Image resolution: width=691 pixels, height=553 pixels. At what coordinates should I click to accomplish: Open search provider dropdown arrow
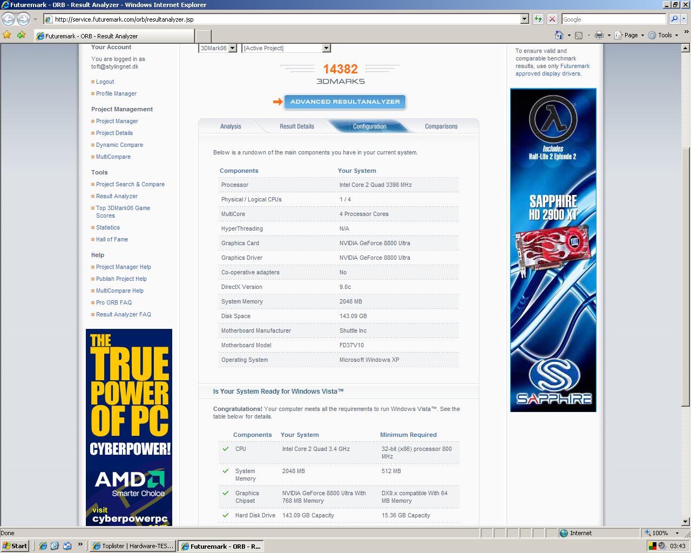683,19
